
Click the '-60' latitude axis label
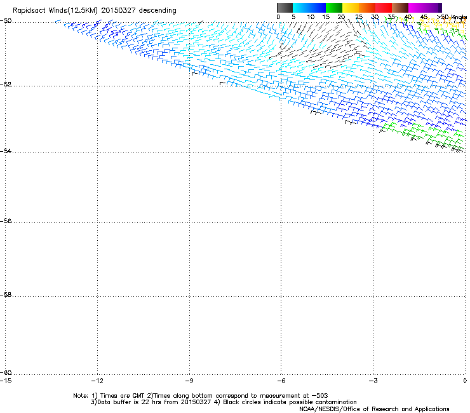[6, 372]
